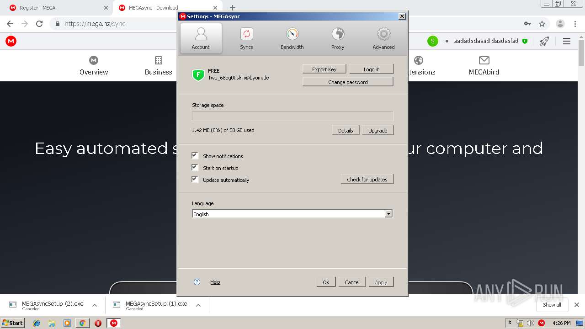Click browser Back arrow

click(10, 24)
